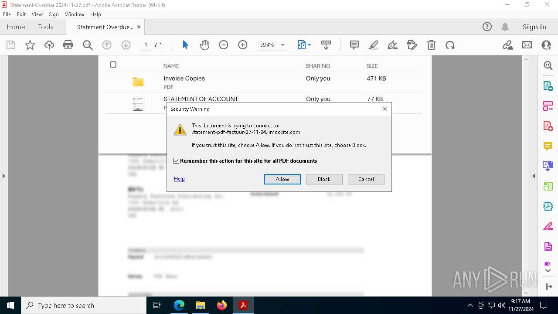This screenshot has height=314, width=558.
Task: Show hidden tray icons chevron
Action: [x=470, y=305]
